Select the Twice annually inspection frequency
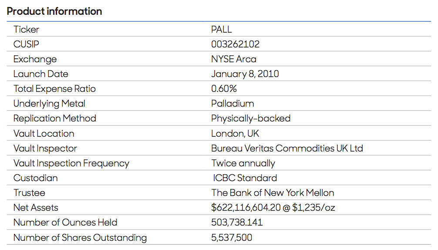The height and width of the screenshot is (250, 438). [243, 163]
